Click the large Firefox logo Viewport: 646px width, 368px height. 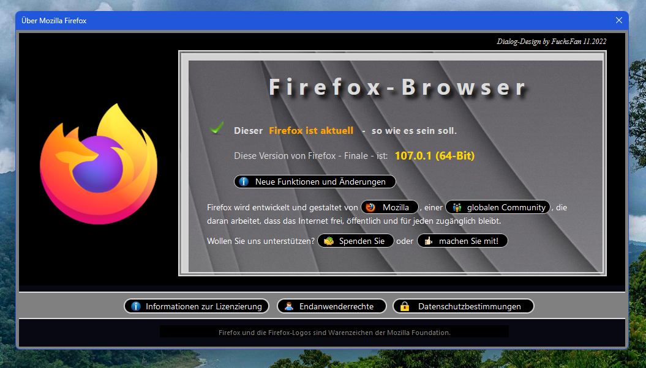(x=99, y=164)
